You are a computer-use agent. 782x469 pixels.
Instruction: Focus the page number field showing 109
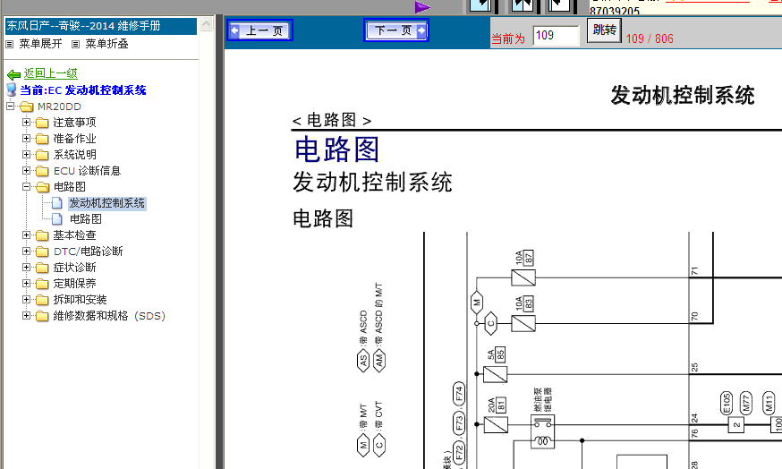click(556, 36)
